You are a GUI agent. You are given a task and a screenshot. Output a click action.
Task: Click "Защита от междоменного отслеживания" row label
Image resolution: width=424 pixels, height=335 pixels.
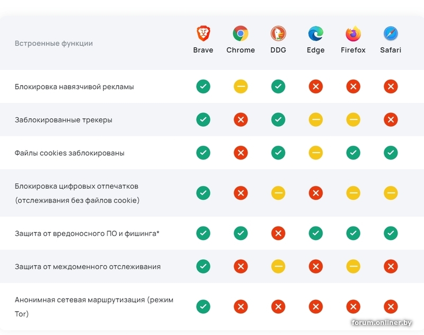coord(87,267)
